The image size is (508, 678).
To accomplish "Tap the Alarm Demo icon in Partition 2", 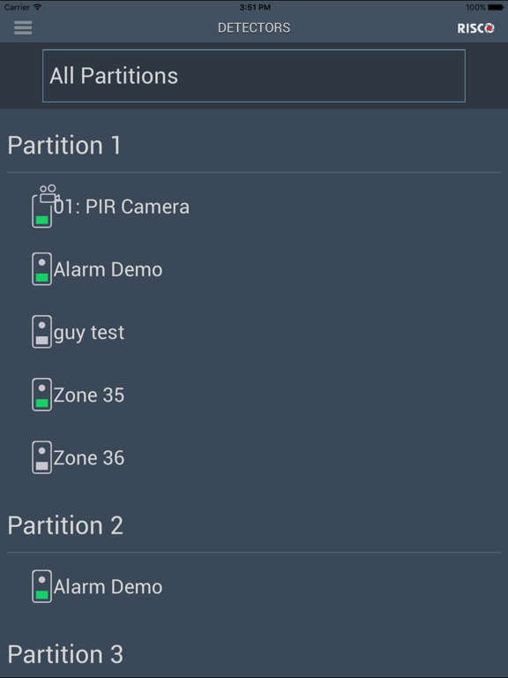I will click(42, 586).
